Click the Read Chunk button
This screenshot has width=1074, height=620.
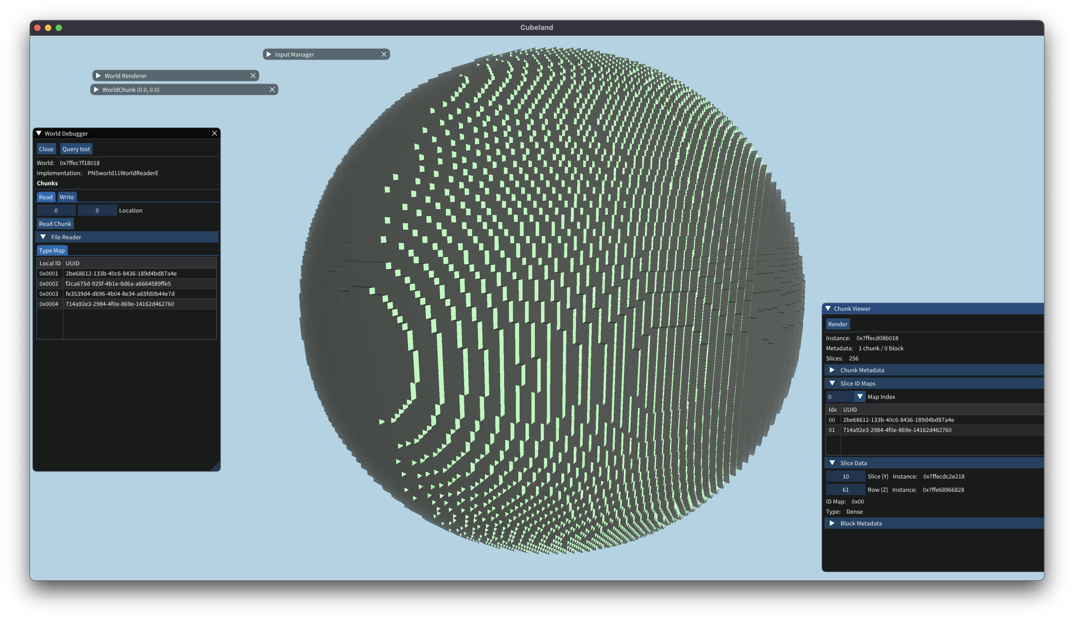point(55,223)
